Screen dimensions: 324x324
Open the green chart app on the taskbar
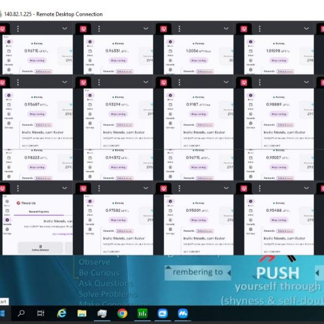[x=143, y=314]
